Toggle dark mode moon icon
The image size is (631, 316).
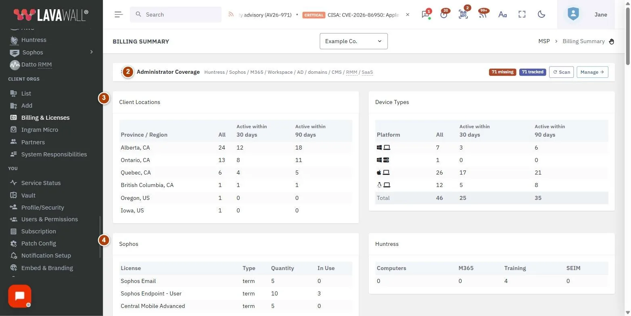541,15
